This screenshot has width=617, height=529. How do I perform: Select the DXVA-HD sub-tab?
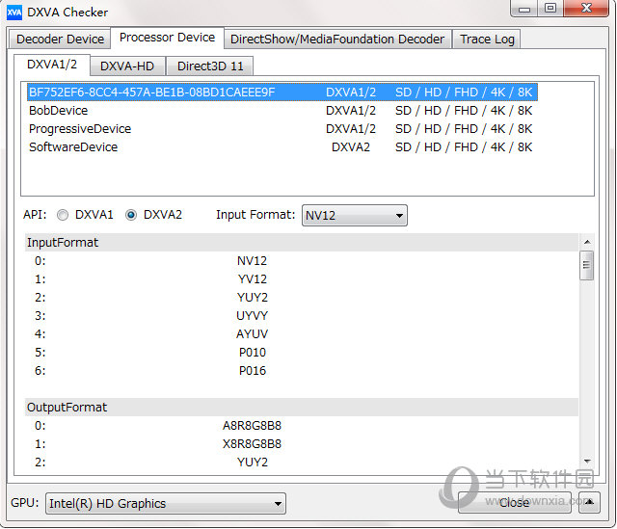pos(127,66)
